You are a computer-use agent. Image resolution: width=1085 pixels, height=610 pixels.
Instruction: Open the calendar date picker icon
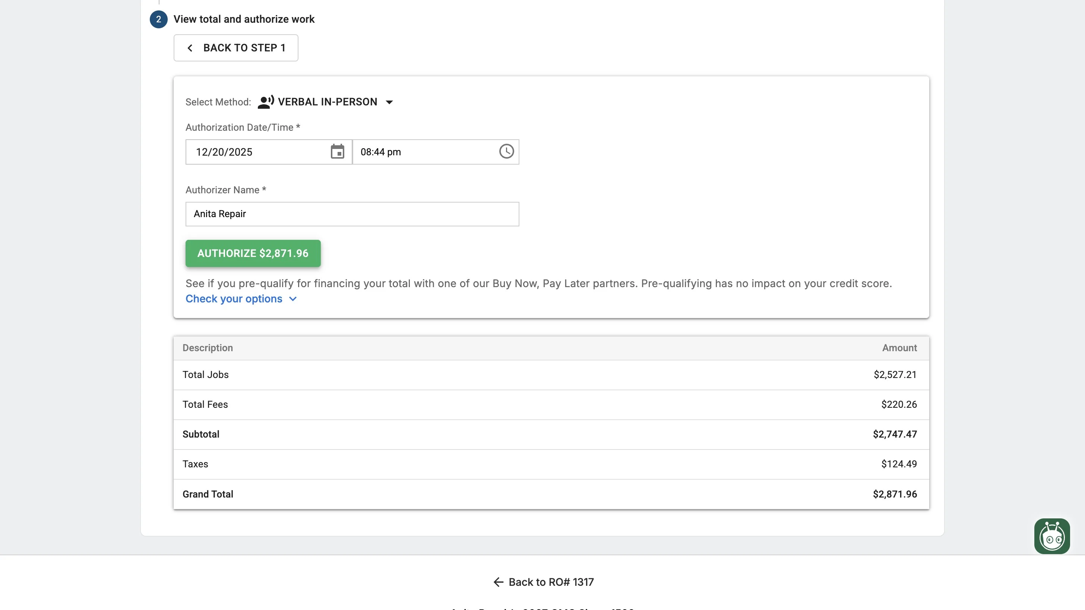(337, 152)
